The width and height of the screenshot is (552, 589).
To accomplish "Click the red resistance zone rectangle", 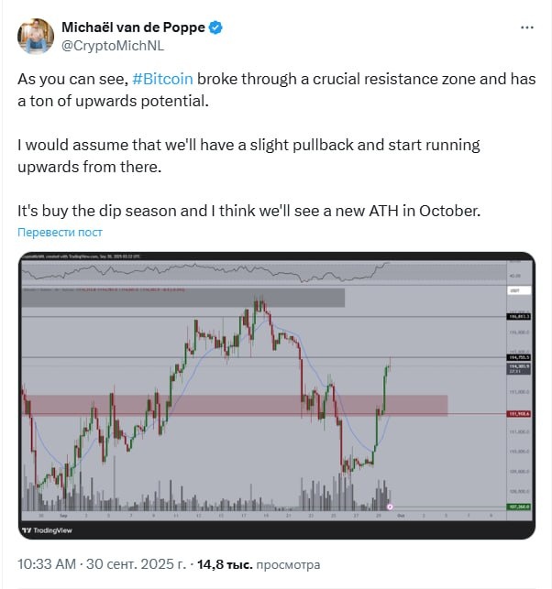I will pos(235,405).
